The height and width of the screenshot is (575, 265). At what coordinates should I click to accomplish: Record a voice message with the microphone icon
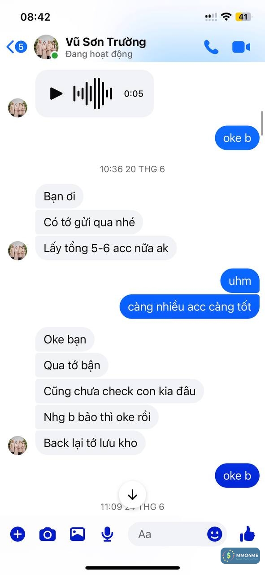tap(107, 534)
